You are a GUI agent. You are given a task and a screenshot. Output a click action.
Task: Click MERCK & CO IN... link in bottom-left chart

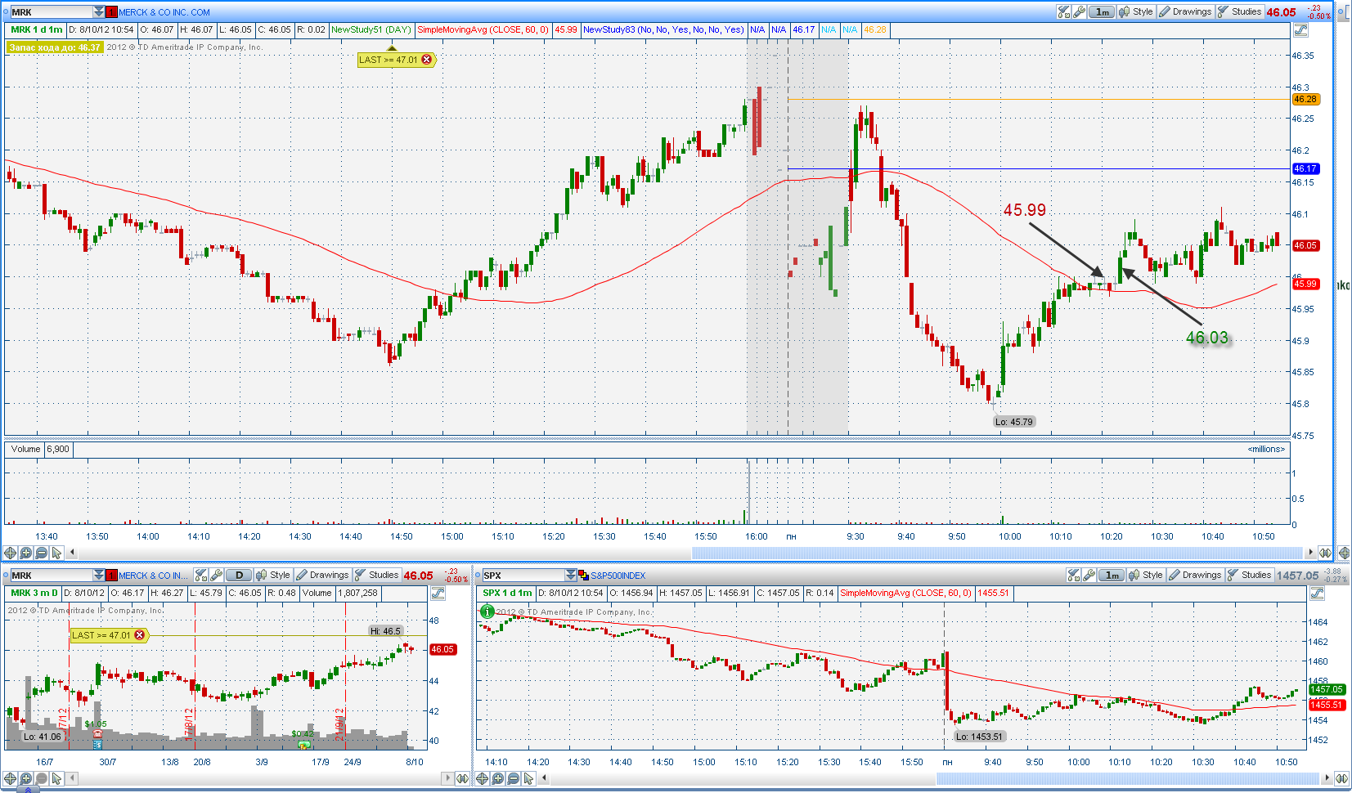click(153, 576)
